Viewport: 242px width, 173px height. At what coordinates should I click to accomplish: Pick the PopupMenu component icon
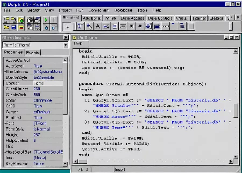point(89,26)
